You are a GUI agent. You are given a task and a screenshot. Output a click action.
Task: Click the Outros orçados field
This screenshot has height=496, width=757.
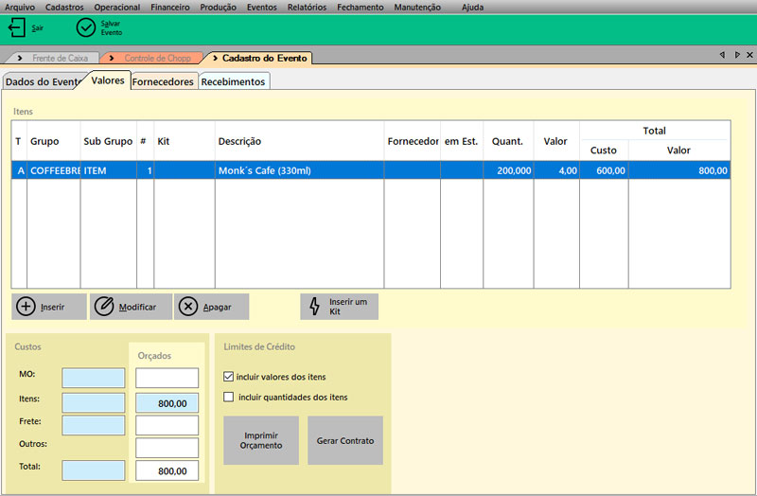pyautogui.click(x=167, y=448)
